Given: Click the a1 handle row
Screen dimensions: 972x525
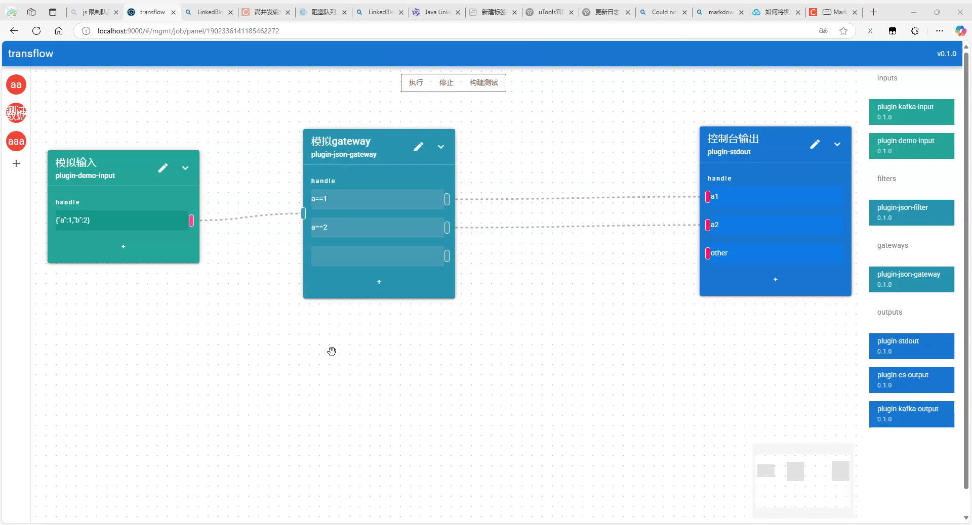Looking at the screenshot, I should coord(776,196).
